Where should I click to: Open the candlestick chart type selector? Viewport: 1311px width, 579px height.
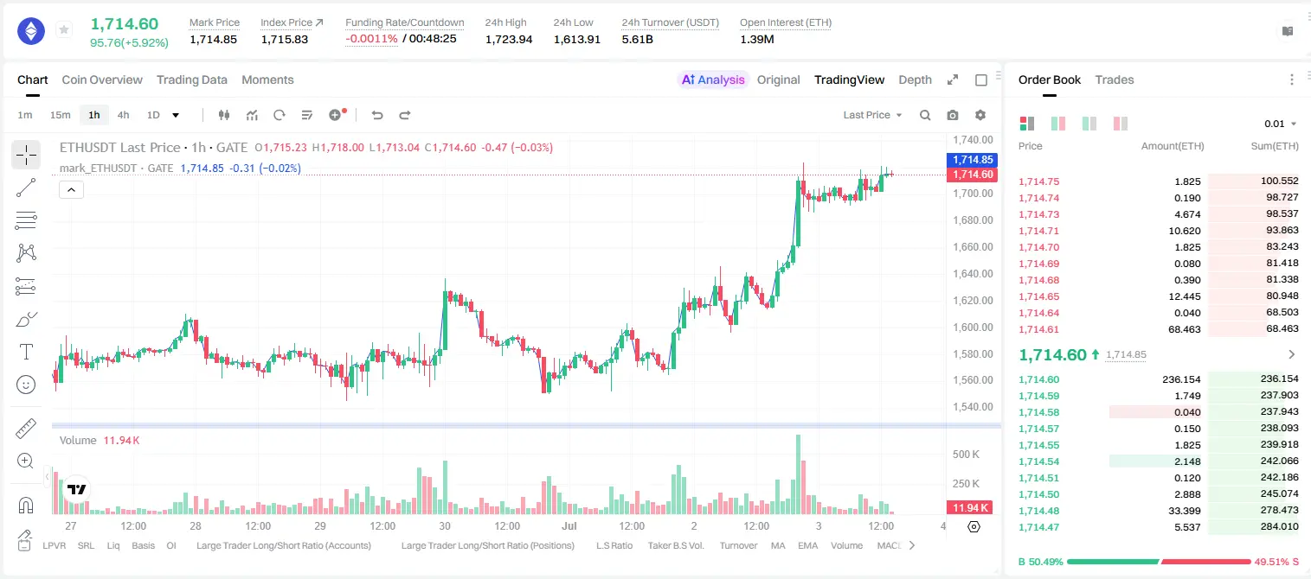pyautogui.click(x=225, y=115)
